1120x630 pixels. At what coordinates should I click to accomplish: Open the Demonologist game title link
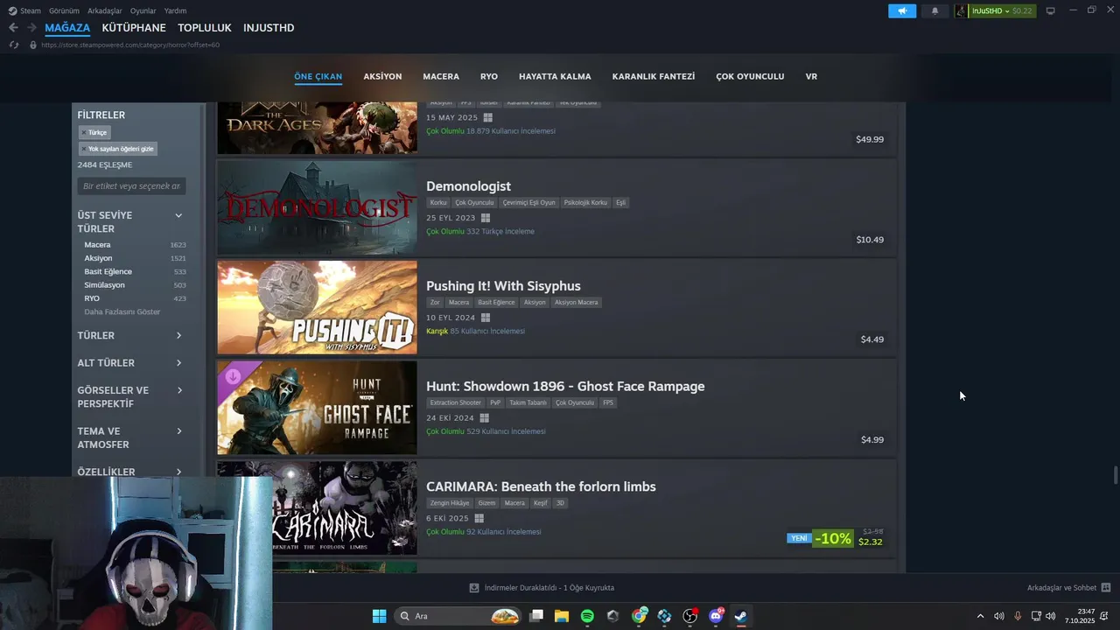(x=468, y=186)
